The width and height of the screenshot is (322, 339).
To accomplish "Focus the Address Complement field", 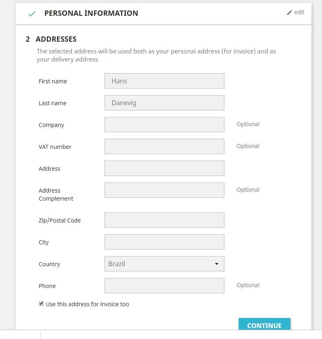I will point(164,190).
